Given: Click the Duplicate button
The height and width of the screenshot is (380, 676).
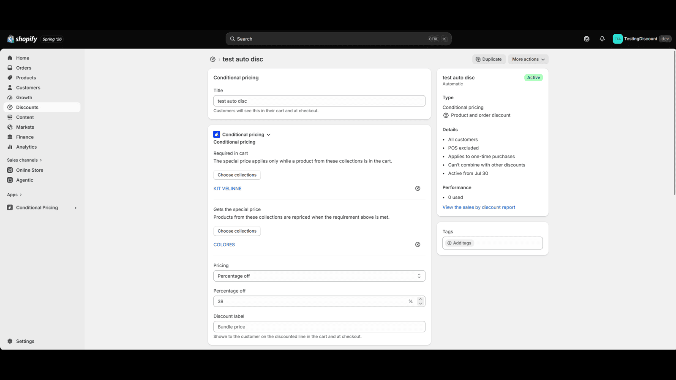Looking at the screenshot, I should [x=489, y=59].
